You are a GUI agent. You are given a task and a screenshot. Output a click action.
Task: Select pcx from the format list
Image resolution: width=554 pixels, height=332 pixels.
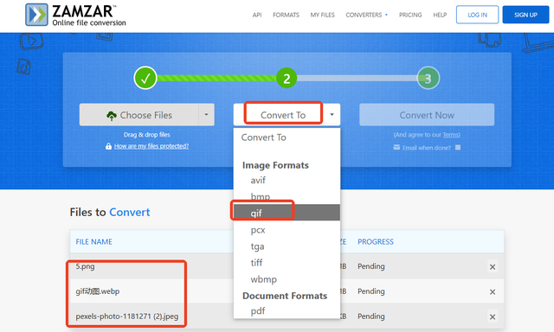[287, 230]
